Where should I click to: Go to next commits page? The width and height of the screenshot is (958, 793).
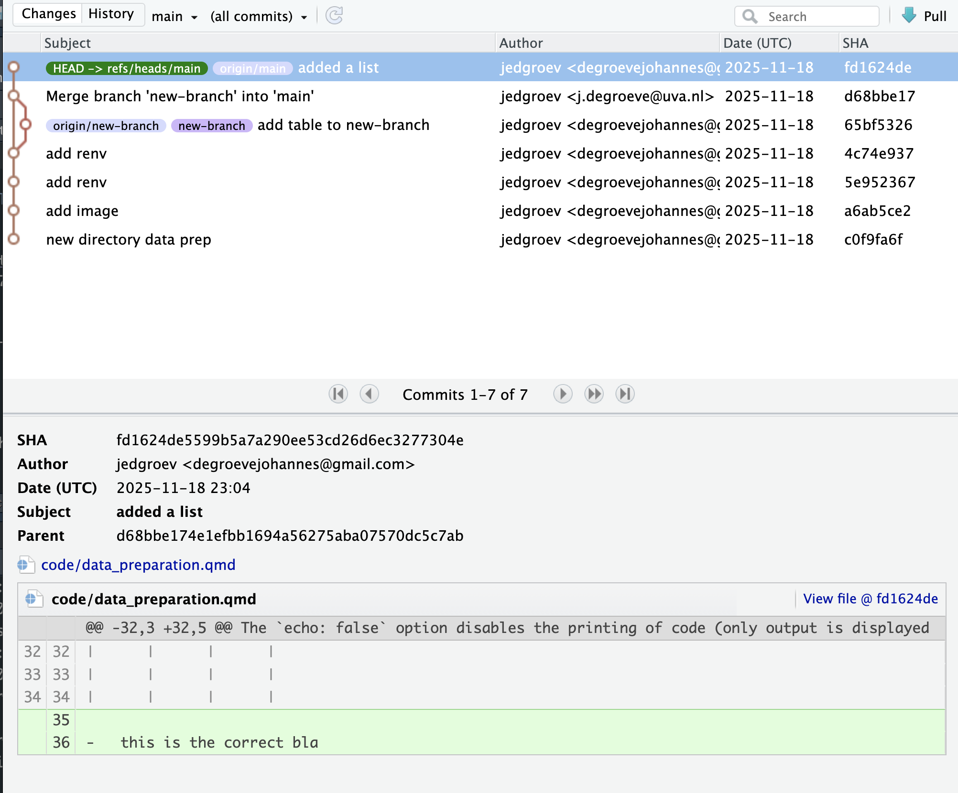(x=563, y=394)
